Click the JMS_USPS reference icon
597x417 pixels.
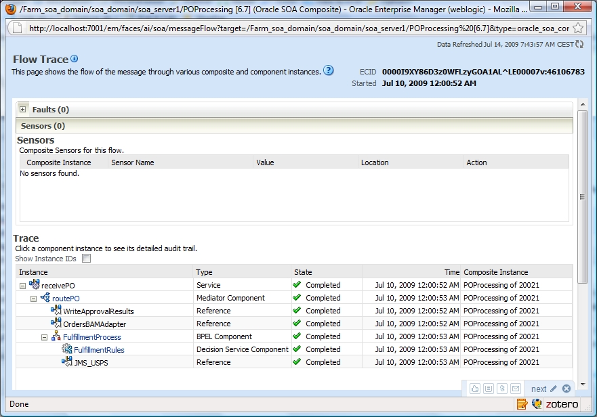pos(66,361)
